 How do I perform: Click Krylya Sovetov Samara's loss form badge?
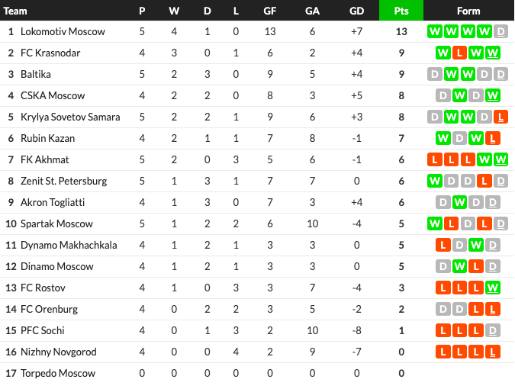[501, 117]
